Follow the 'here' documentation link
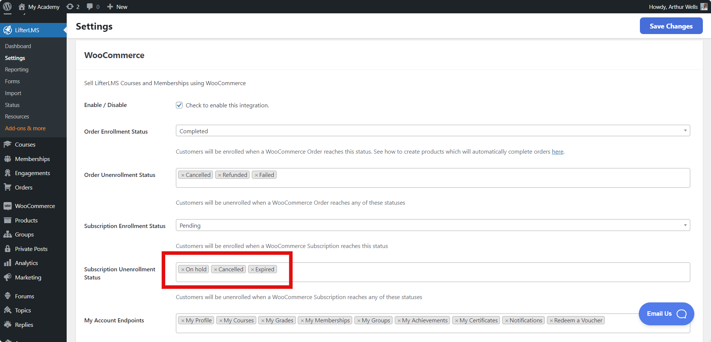The image size is (711, 342). point(557,152)
